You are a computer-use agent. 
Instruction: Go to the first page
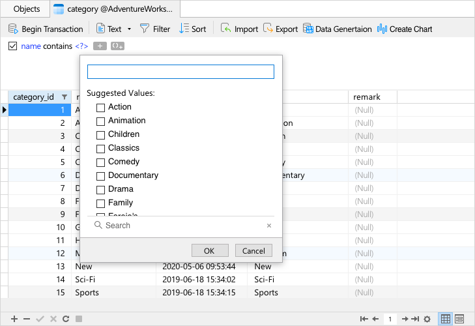[364, 319]
